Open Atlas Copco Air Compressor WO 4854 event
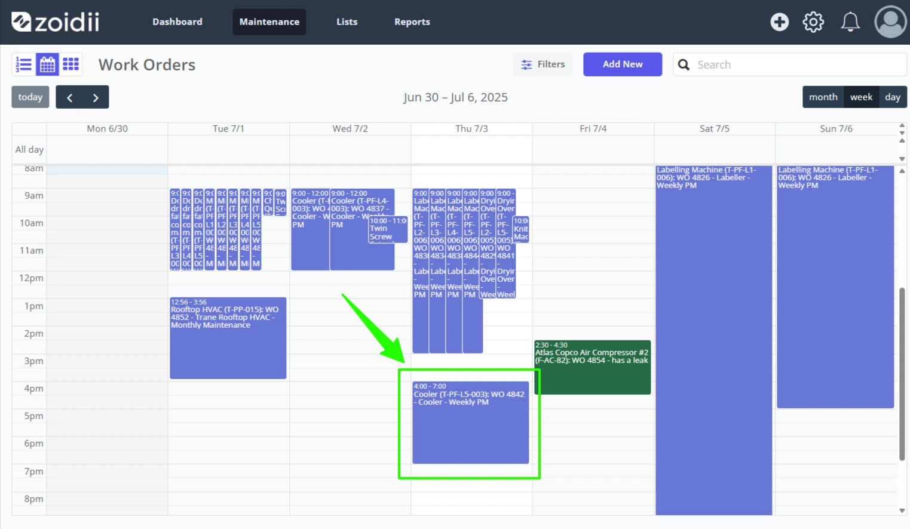The height and width of the screenshot is (529, 910). click(592, 367)
